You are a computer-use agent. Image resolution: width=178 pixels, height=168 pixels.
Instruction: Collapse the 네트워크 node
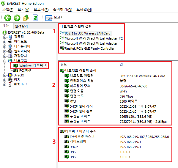pyautogui.click(x=4, y=61)
